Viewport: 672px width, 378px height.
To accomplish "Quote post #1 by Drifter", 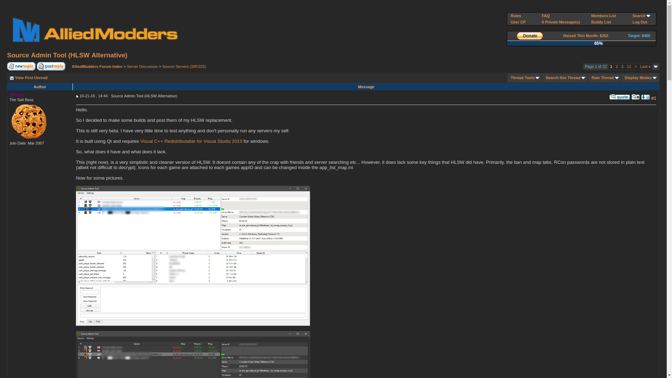I will pyautogui.click(x=619, y=97).
